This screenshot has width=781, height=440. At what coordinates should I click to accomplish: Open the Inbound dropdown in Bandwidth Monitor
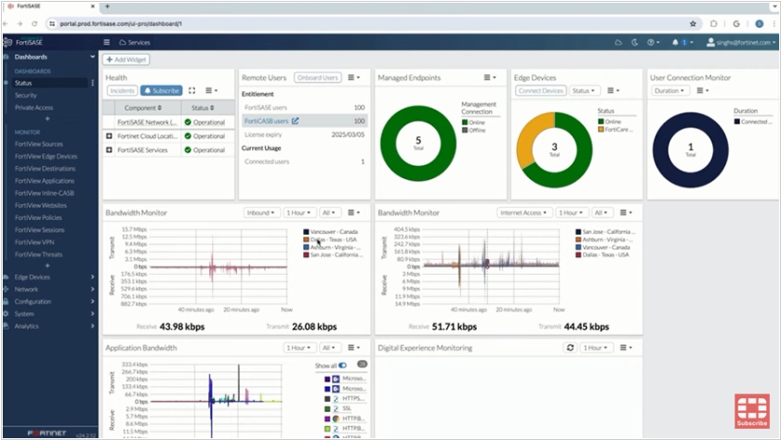[x=262, y=213]
